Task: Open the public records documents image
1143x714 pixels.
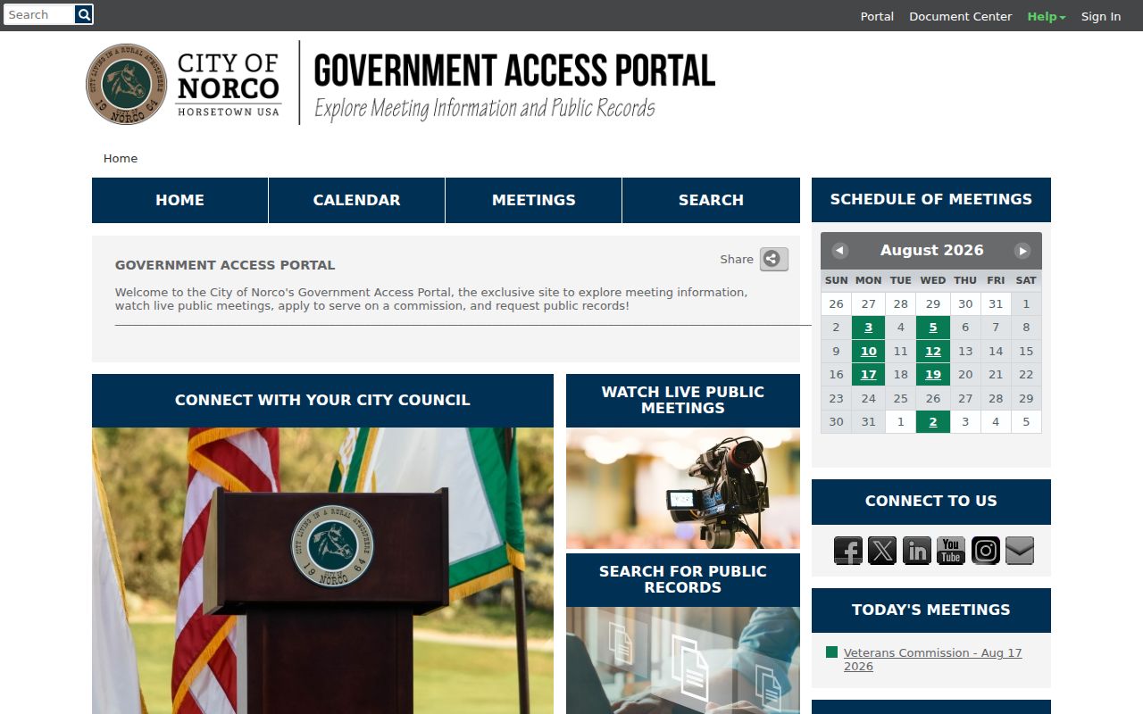Action: [683, 660]
